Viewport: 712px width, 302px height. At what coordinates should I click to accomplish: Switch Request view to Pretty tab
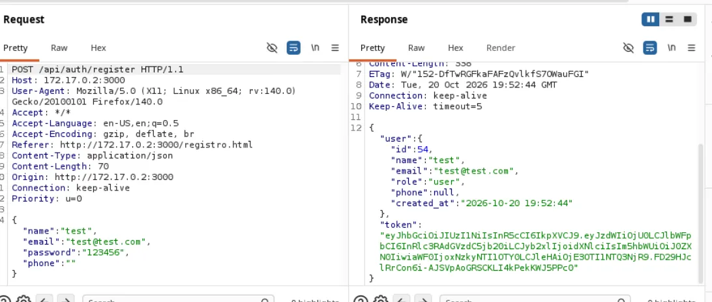(16, 48)
